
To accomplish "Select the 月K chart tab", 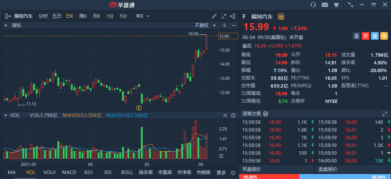I will tap(97, 16).
